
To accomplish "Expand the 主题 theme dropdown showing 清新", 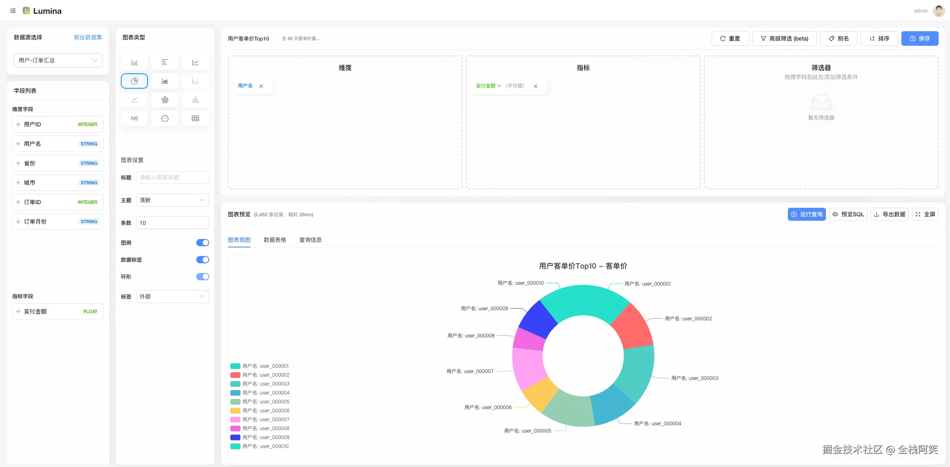I will pyautogui.click(x=172, y=200).
